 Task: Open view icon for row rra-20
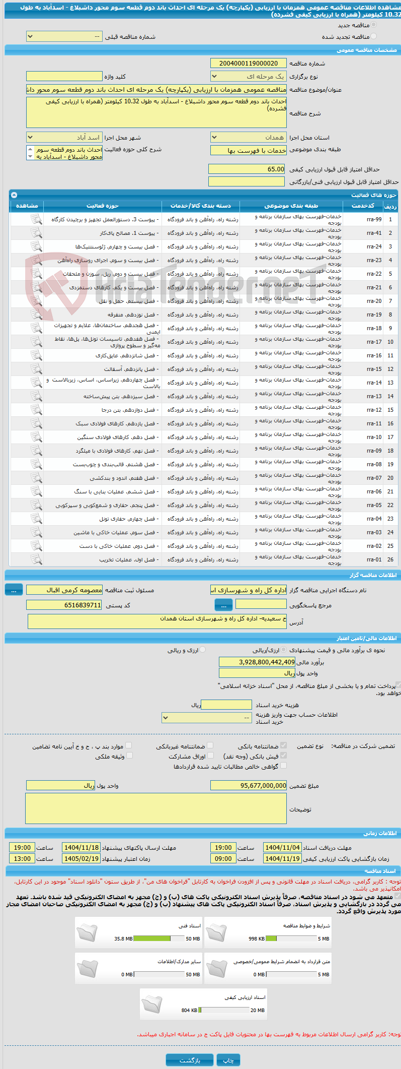pos(36,301)
